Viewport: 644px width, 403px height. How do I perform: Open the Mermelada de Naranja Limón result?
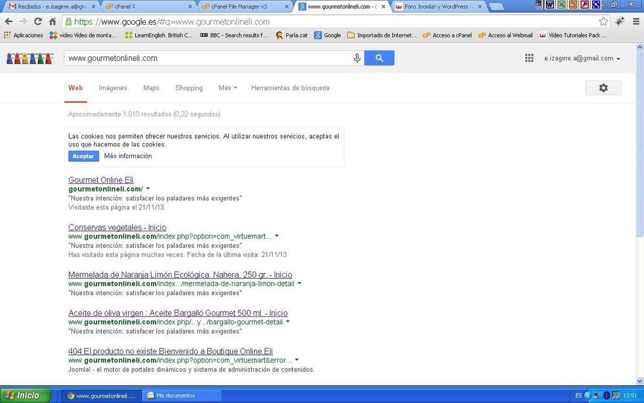180,274
